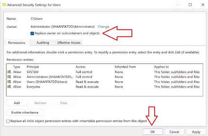Click the Change owner link
Image resolution: width=208 pixels, height=136 pixels.
(103, 27)
